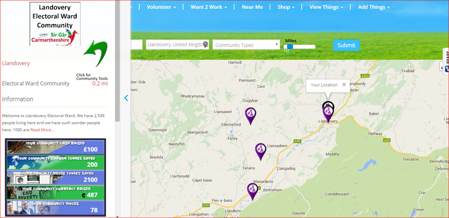Collapse the side panel with the blue chevron
449x218 pixels.
coord(126,98)
